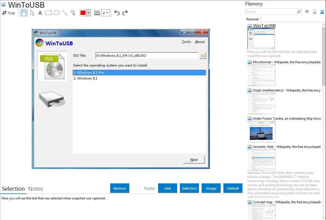Browse for ISO file with folder icon
The width and height of the screenshot is (326, 220).
202,56
